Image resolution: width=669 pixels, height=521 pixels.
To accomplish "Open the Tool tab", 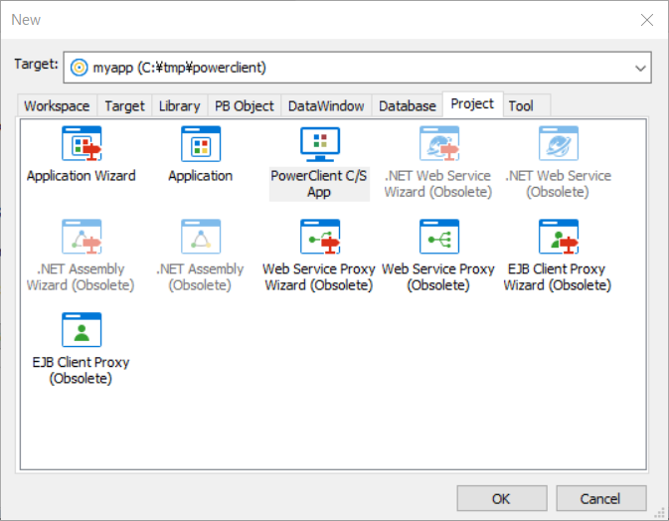I will [x=520, y=105].
